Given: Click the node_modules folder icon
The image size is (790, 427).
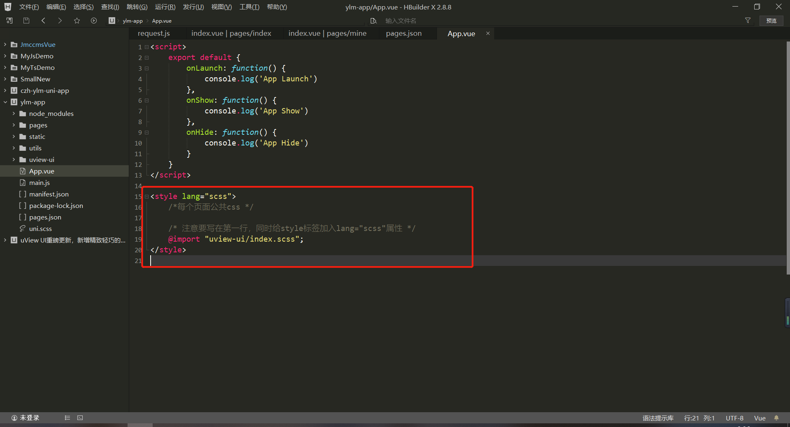Looking at the screenshot, I should click(23, 113).
